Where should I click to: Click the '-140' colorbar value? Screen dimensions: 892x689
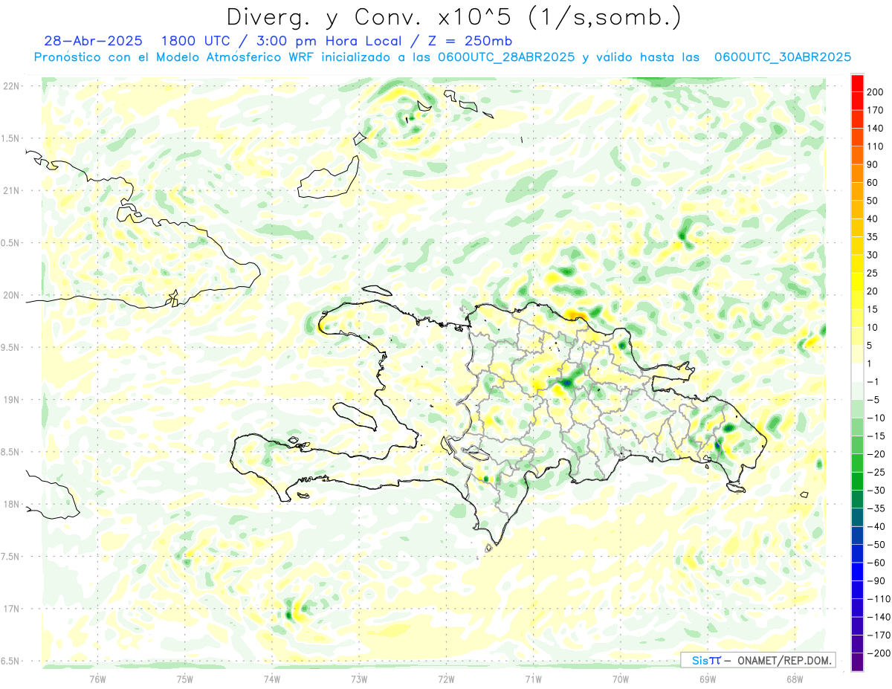pos(878,617)
